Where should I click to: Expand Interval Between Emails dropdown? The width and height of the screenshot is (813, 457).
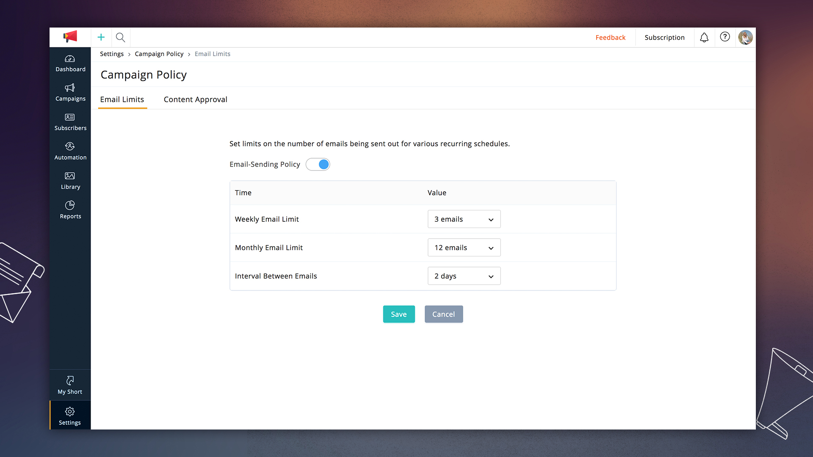(464, 276)
